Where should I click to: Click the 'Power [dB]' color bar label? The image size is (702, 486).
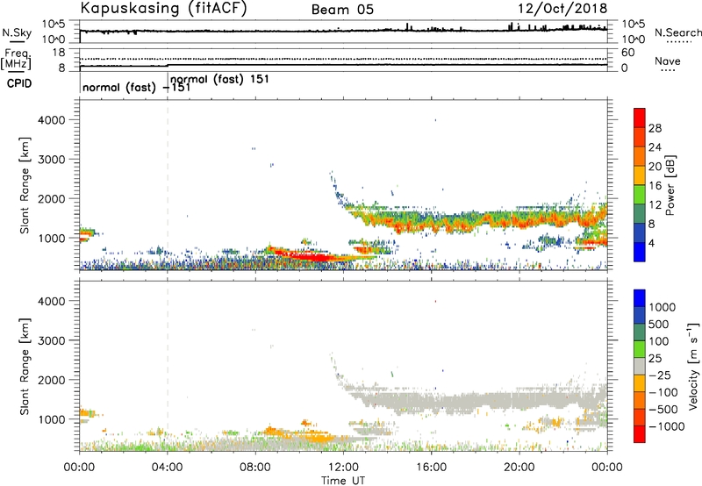pyautogui.click(x=670, y=185)
